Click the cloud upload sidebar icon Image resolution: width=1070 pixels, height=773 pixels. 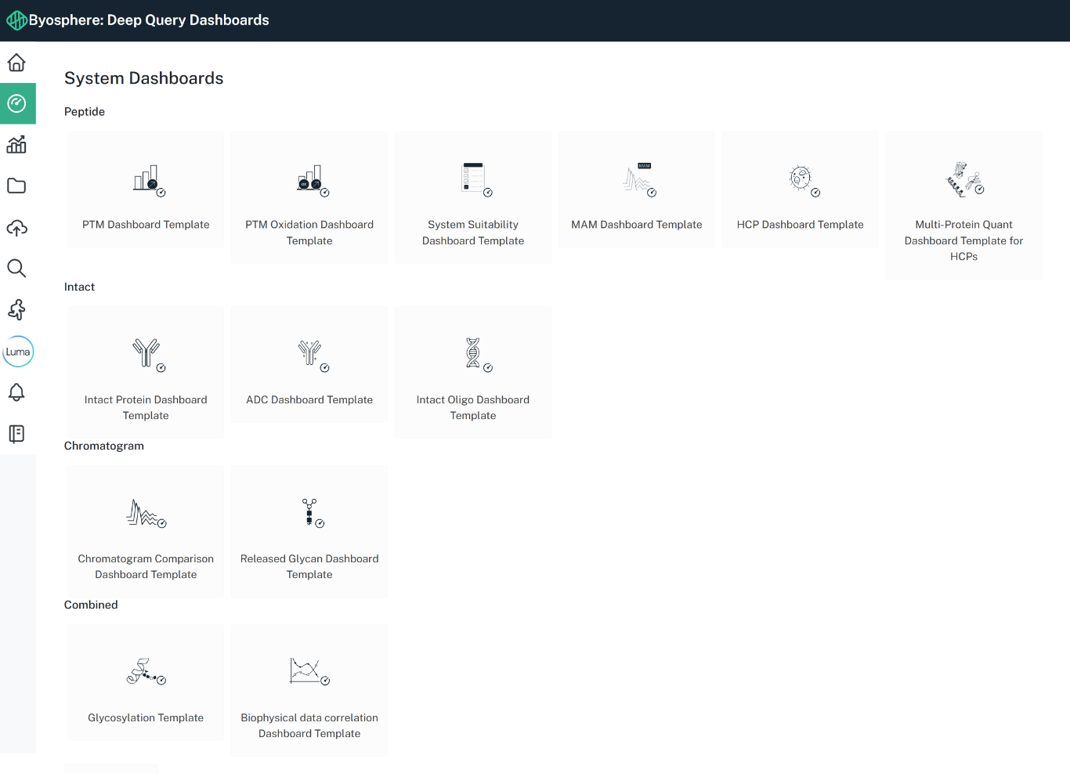(x=16, y=227)
